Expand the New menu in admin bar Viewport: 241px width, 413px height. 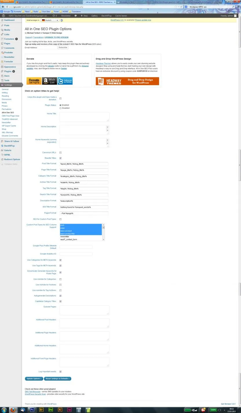[x=84, y=16]
